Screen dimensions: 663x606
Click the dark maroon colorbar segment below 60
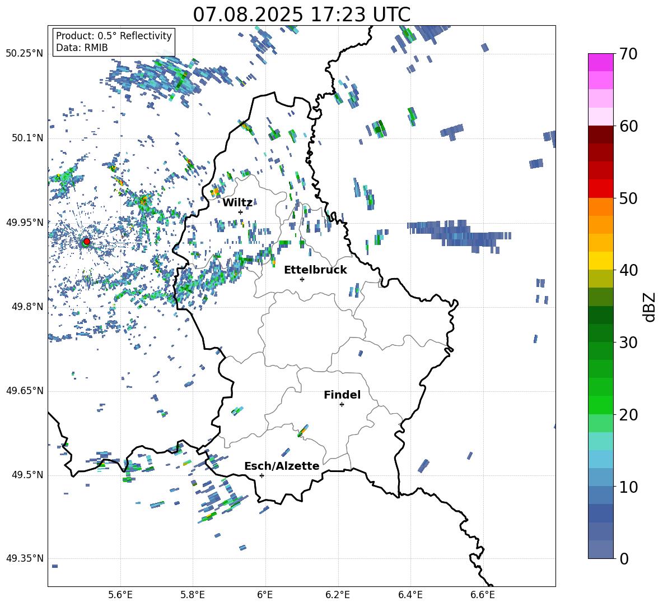tap(601, 135)
